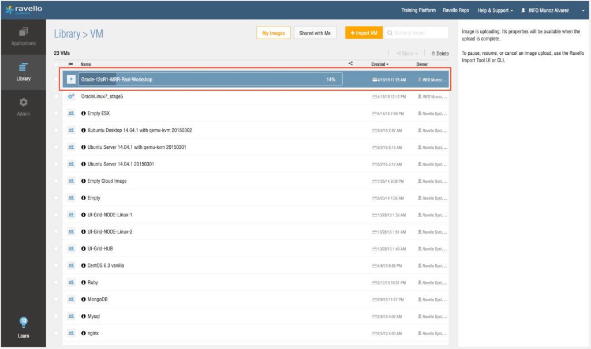This screenshot has height=349, width=591.
Task: Click info icon next to Empty ESX
Action: coord(84,114)
